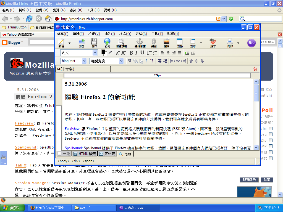
Task: Run spell check with the 拼字 icon
Action: tap(213, 43)
